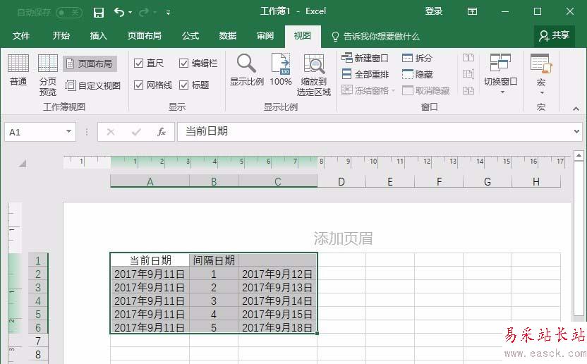
Task: Expand the formula bar chevron
Action: [x=576, y=131]
